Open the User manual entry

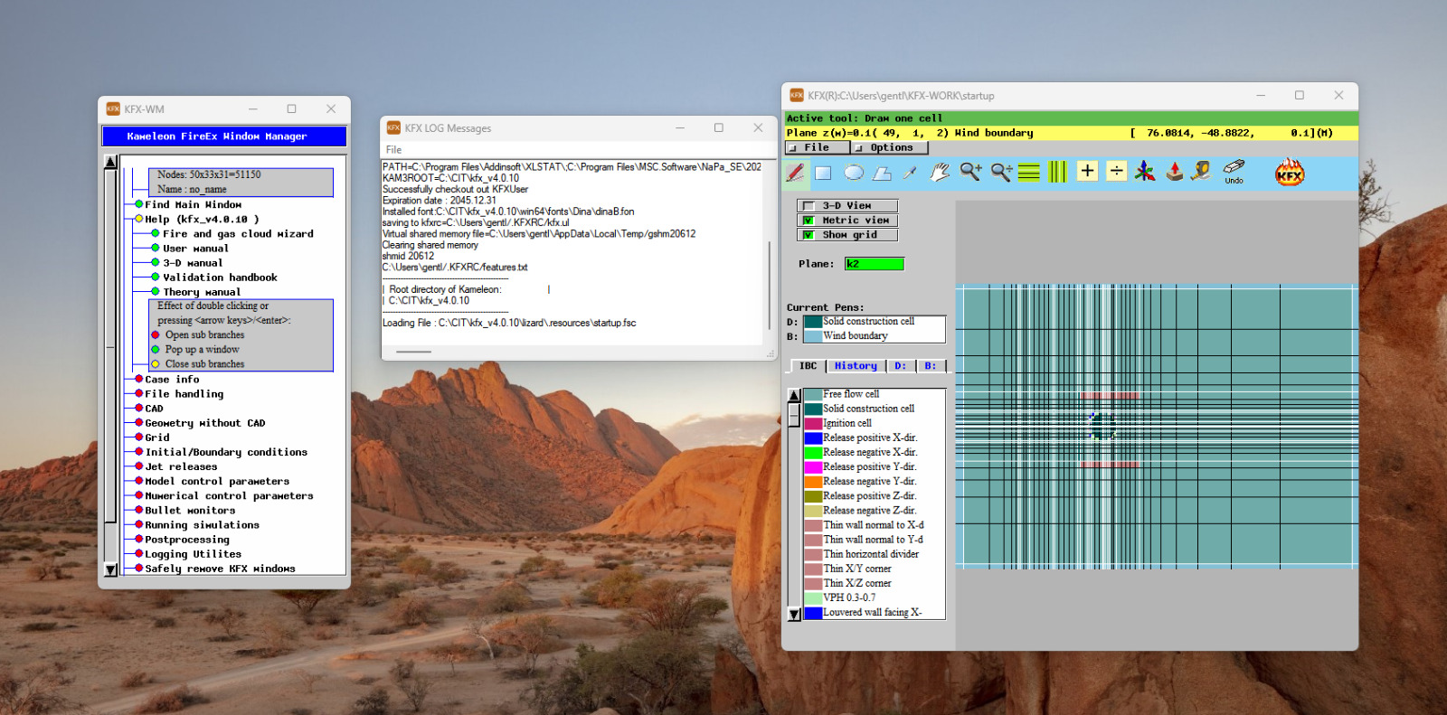195,248
